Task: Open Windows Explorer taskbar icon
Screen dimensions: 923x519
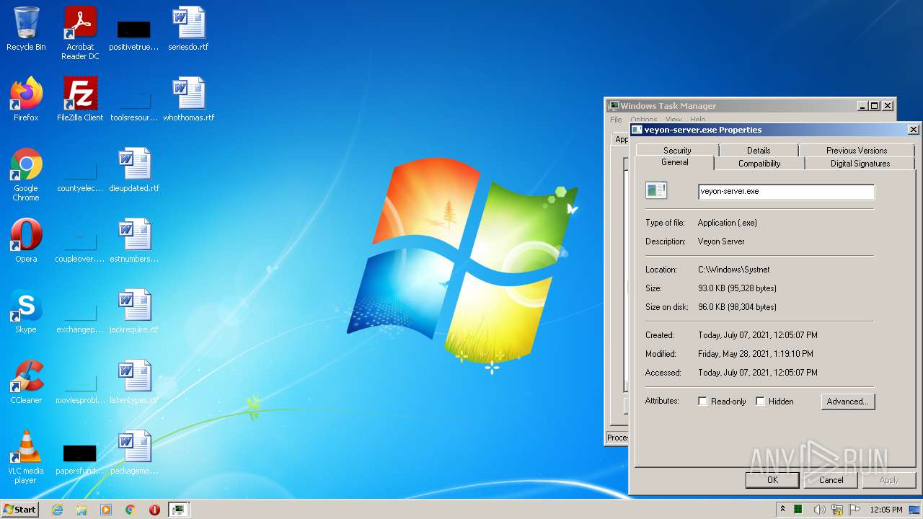Action: (x=81, y=510)
